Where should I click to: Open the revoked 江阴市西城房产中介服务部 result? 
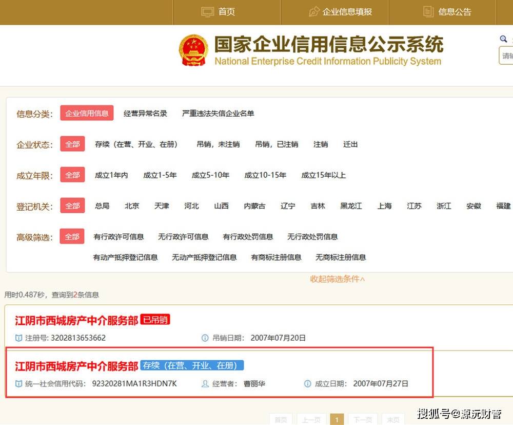click(76, 321)
